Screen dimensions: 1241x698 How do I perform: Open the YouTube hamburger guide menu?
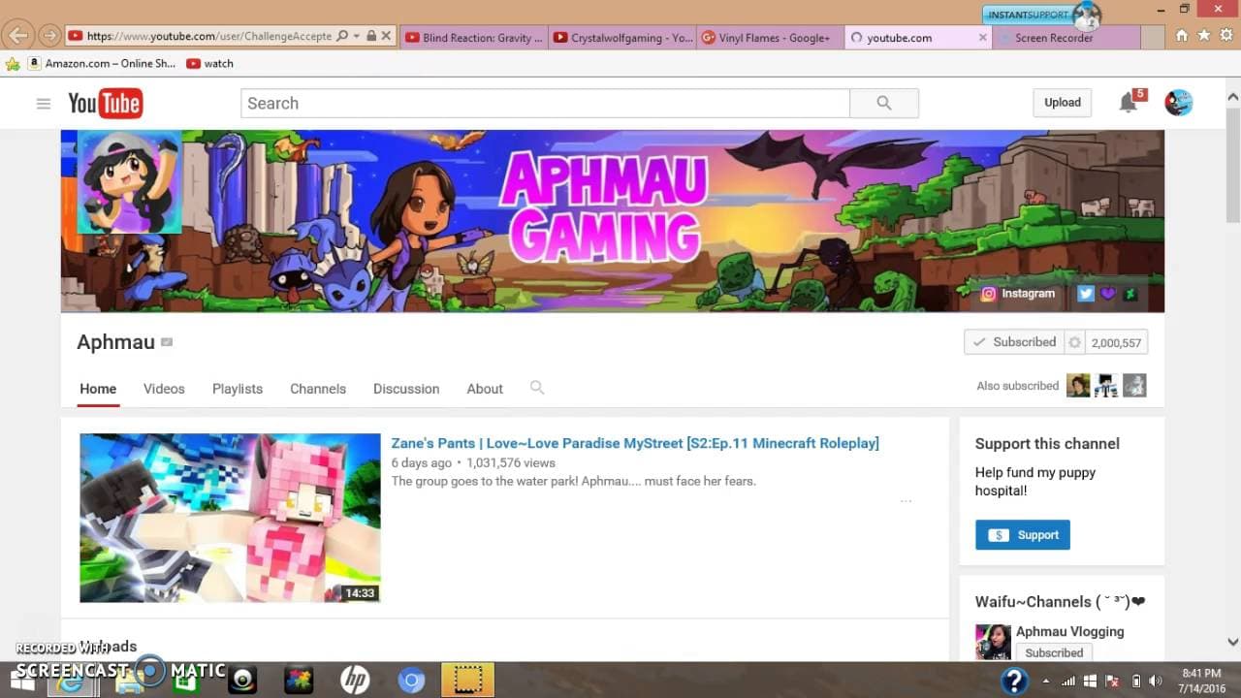(x=44, y=103)
